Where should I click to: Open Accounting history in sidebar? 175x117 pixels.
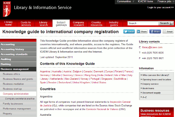point(18,49)
